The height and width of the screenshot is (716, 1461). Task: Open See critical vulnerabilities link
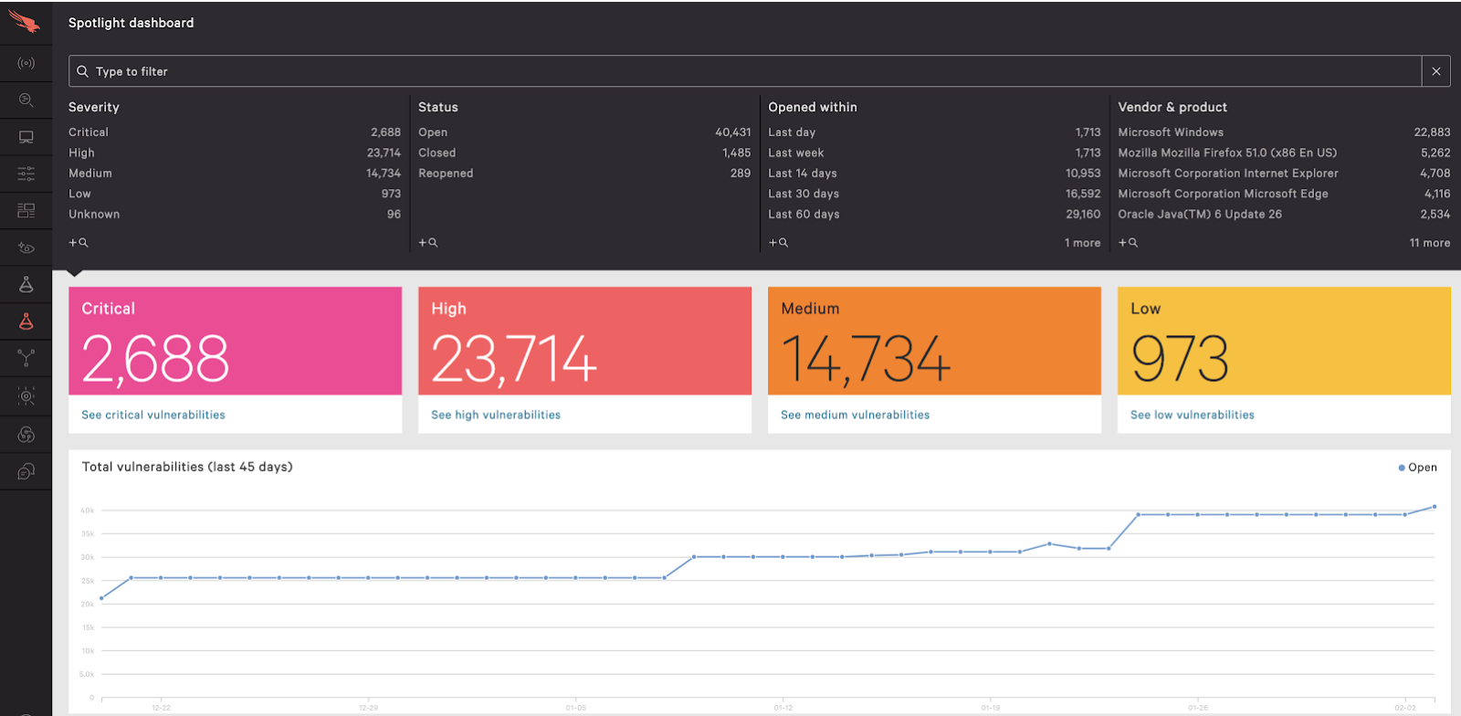click(x=153, y=415)
